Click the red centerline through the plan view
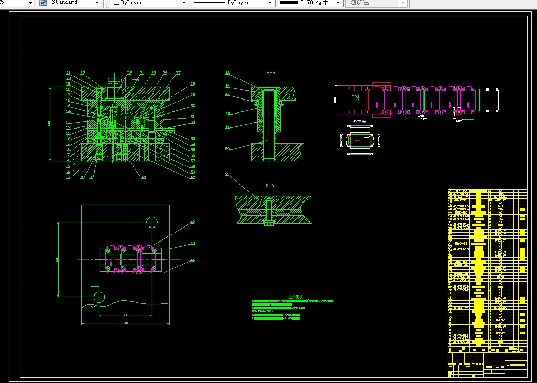This screenshot has height=383, width=537. [129, 260]
